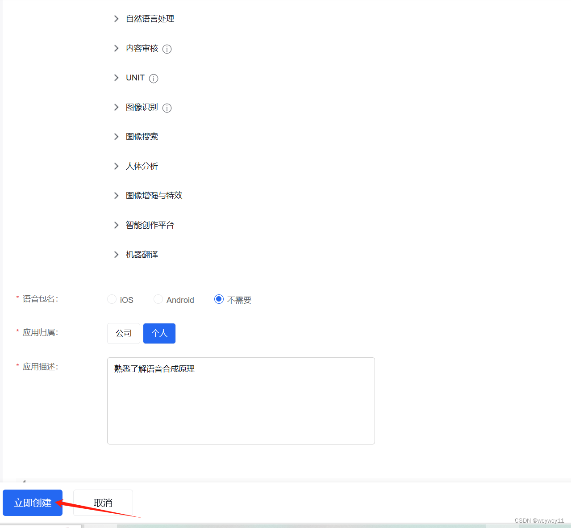Image resolution: width=571 pixels, height=528 pixels.
Task: Click the 自然语言处理 label
Action: tap(150, 19)
